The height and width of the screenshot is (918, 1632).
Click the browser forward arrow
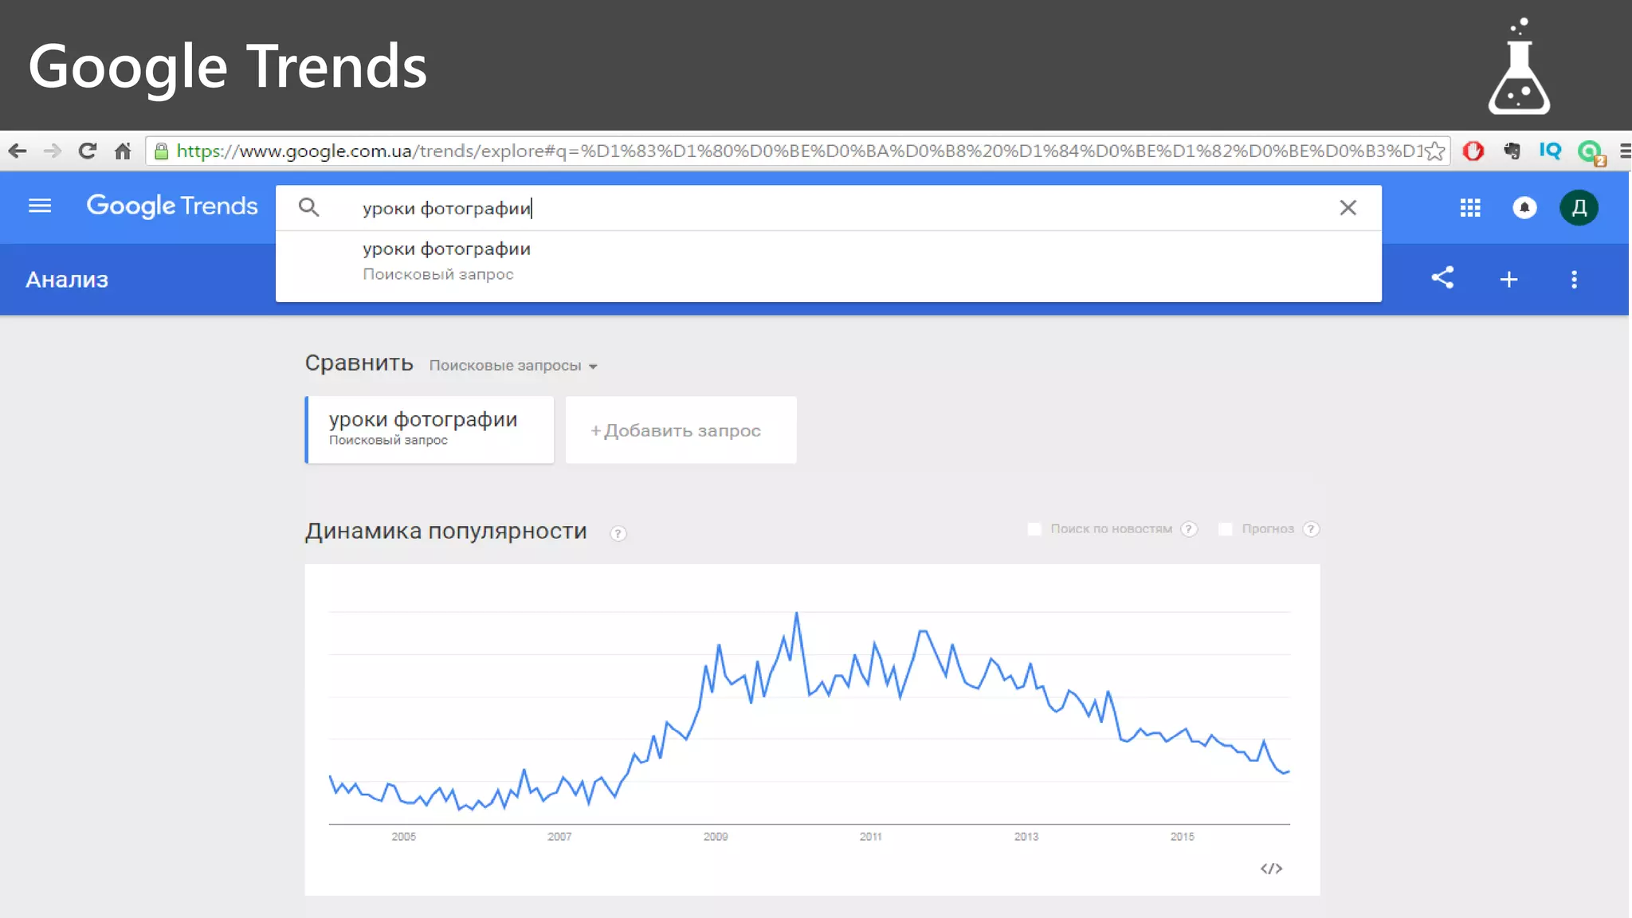pos(53,151)
